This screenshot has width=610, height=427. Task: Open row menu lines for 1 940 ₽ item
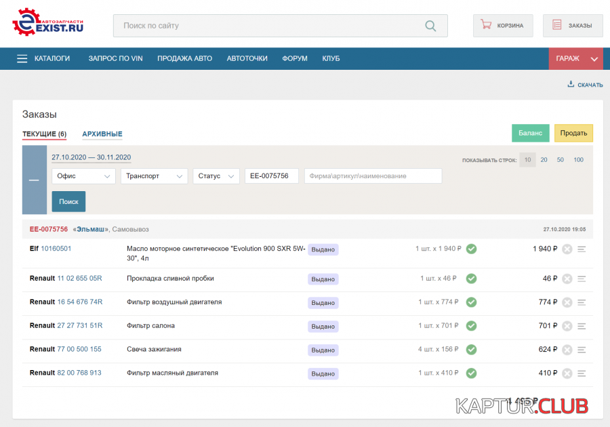pyautogui.click(x=582, y=249)
